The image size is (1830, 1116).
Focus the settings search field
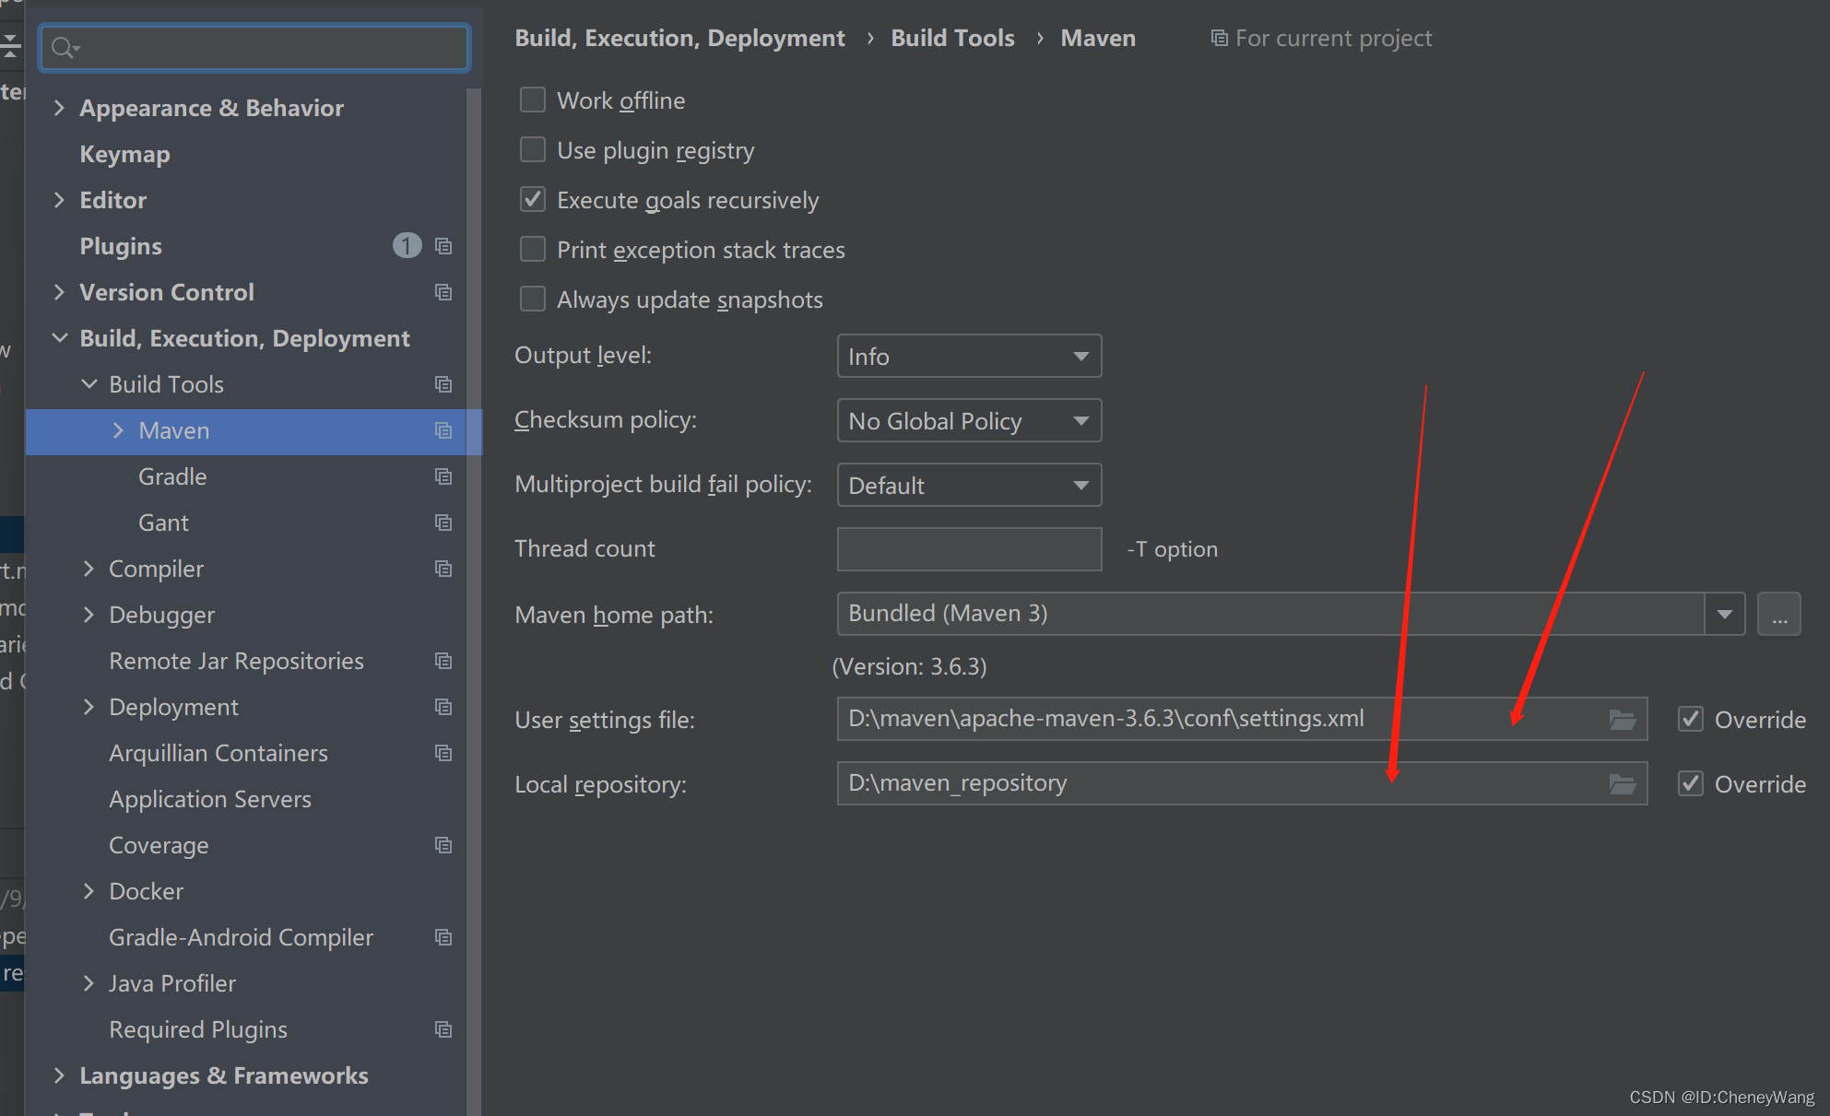255,47
